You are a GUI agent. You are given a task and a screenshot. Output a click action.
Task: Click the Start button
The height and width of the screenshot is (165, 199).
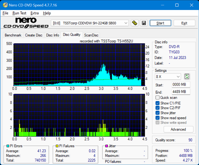tap(160, 23)
